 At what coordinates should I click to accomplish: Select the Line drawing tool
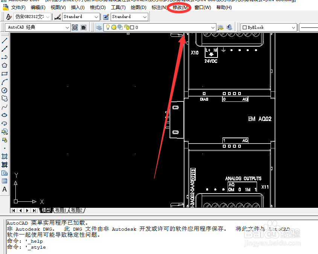[x=5, y=41]
